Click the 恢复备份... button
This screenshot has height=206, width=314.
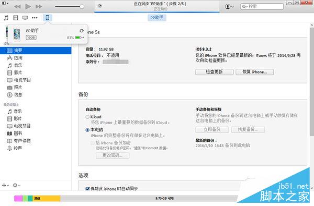point(248,129)
